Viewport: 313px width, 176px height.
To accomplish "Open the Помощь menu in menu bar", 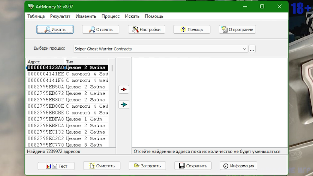I will point(154,16).
